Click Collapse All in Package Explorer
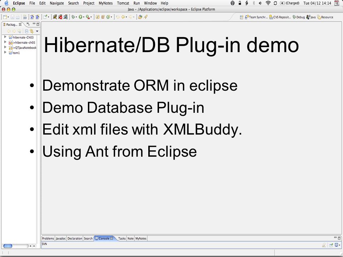The image size is (343, 257). tap(27, 31)
